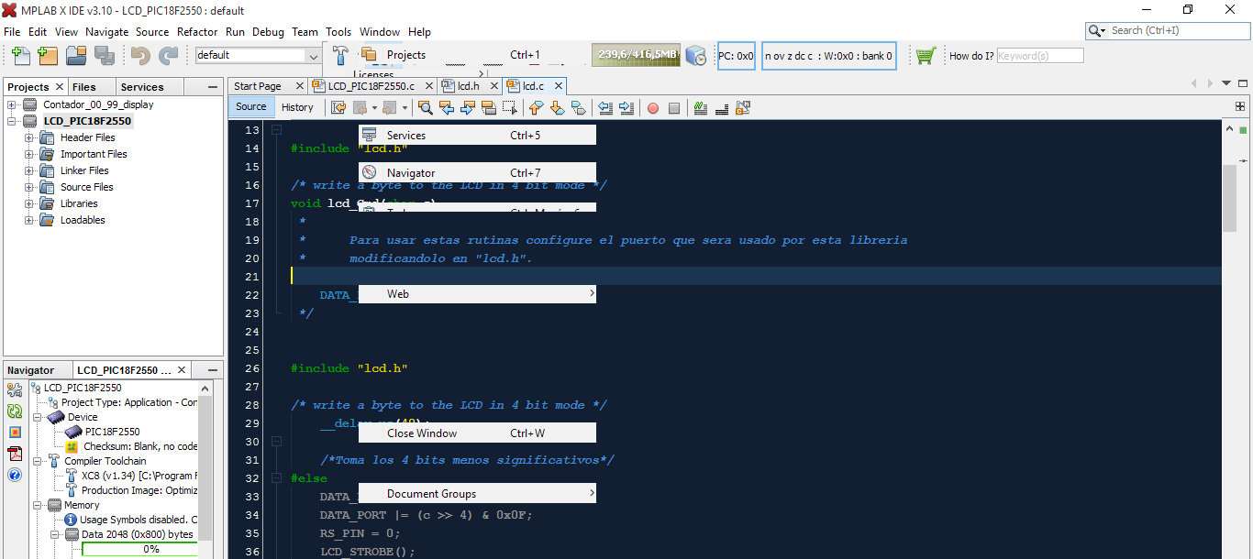Click the Build Project hammer icon
Screen dimensions: 1253x559
point(340,54)
